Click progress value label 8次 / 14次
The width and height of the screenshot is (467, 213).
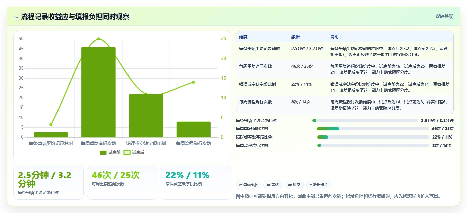coord(442,146)
